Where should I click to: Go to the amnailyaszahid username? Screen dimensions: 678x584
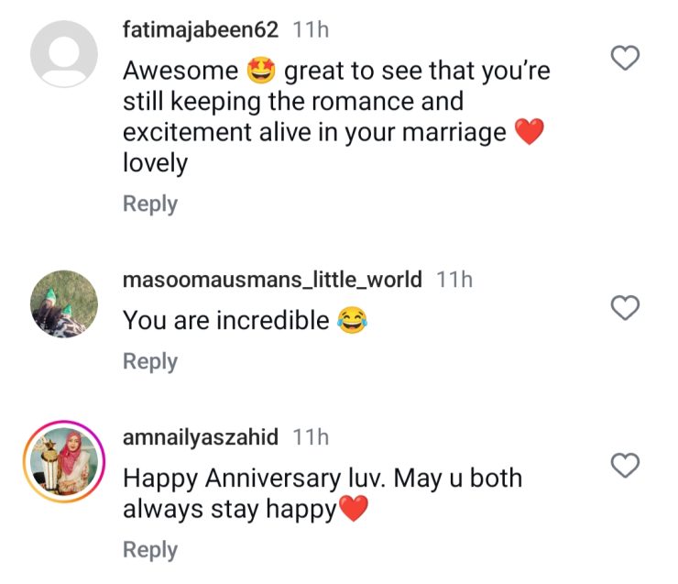201,437
